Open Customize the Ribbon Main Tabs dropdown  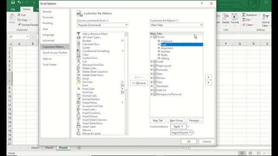tap(176, 25)
